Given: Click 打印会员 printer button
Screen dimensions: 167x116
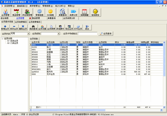Looking at the screenshot, I should pos(78,27).
